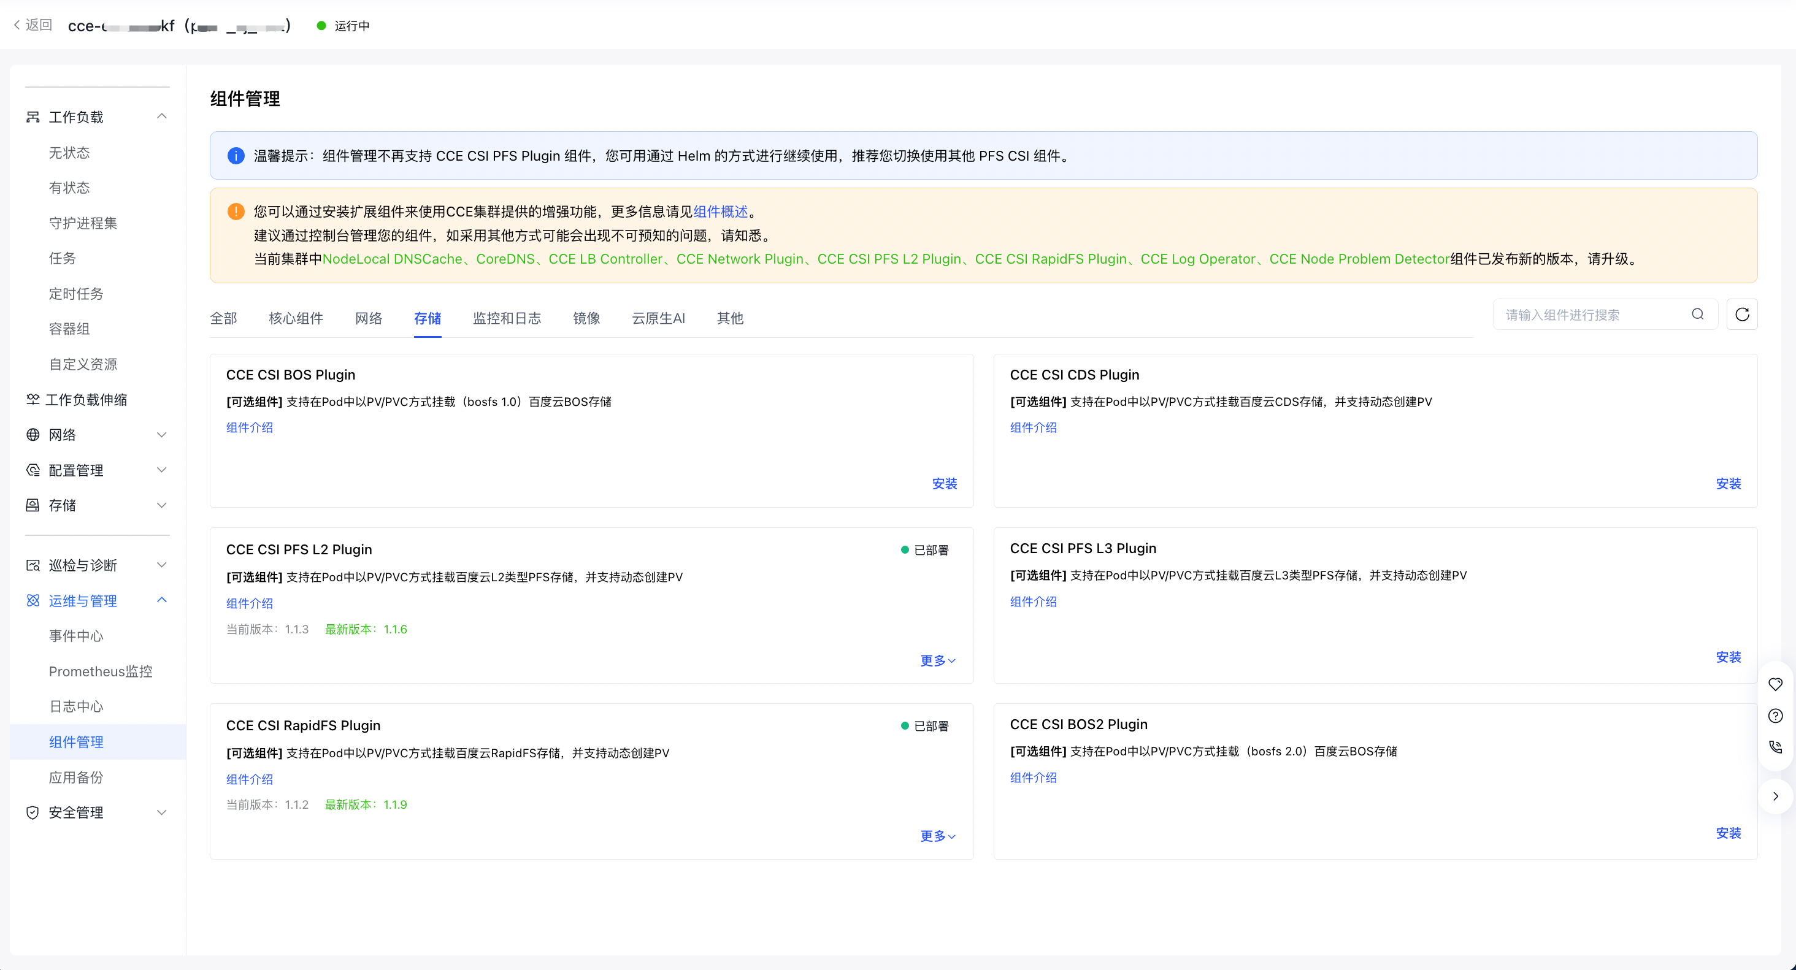
Task: Switch to the 核心组件 tab
Action: click(x=296, y=318)
